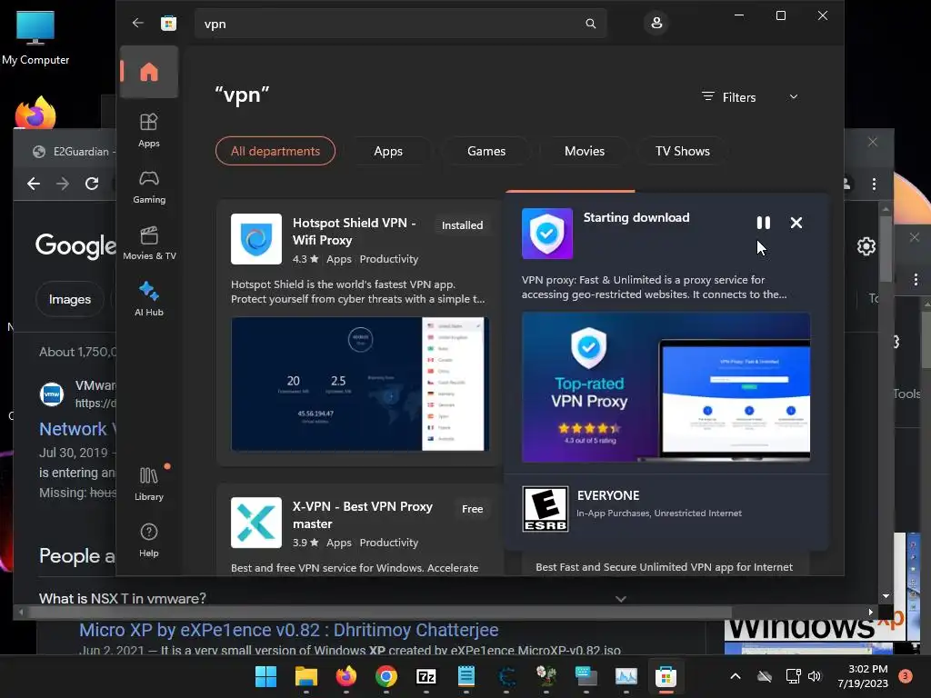Image resolution: width=931 pixels, height=698 pixels.
Task: Click browser horizontal scrollbar
Action: 380,612
